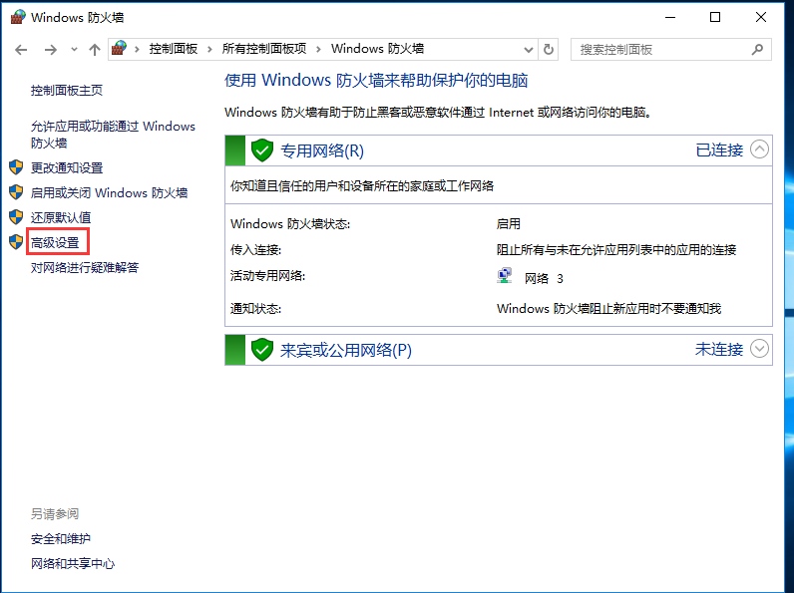794x593 pixels.
Task: Open 控制面板主页 link
Action: (x=67, y=91)
